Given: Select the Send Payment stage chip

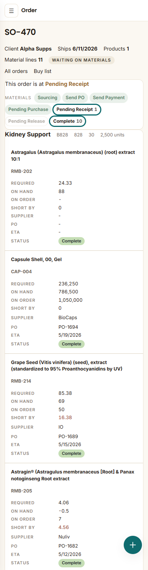Looking at the screenshot, I should click(x=109, y=98).
